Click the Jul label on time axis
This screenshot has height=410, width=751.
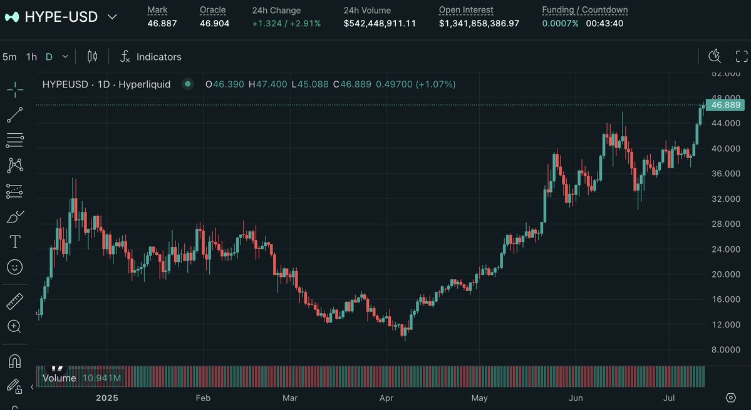(x=669, y=398)
